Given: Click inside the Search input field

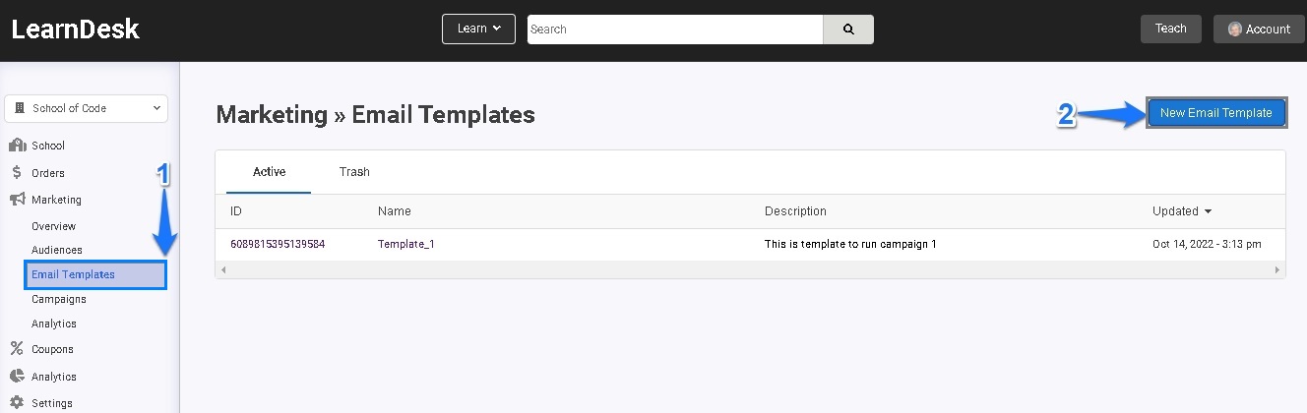Looking at the screenshot, I should [675, 29].
